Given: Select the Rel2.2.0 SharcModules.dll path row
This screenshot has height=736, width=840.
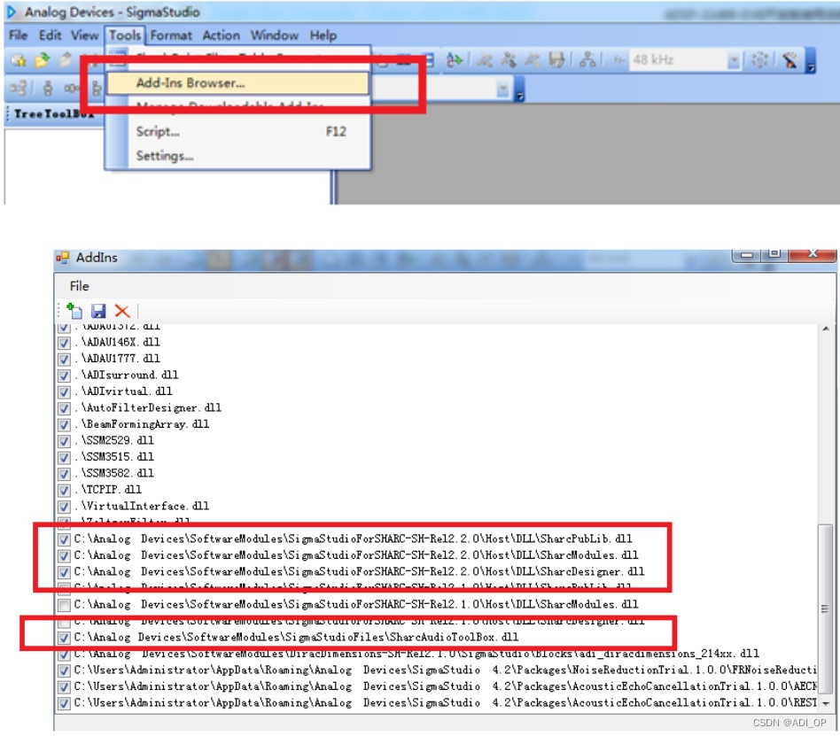Looking at the screenshot, I should tap(356, 555).
